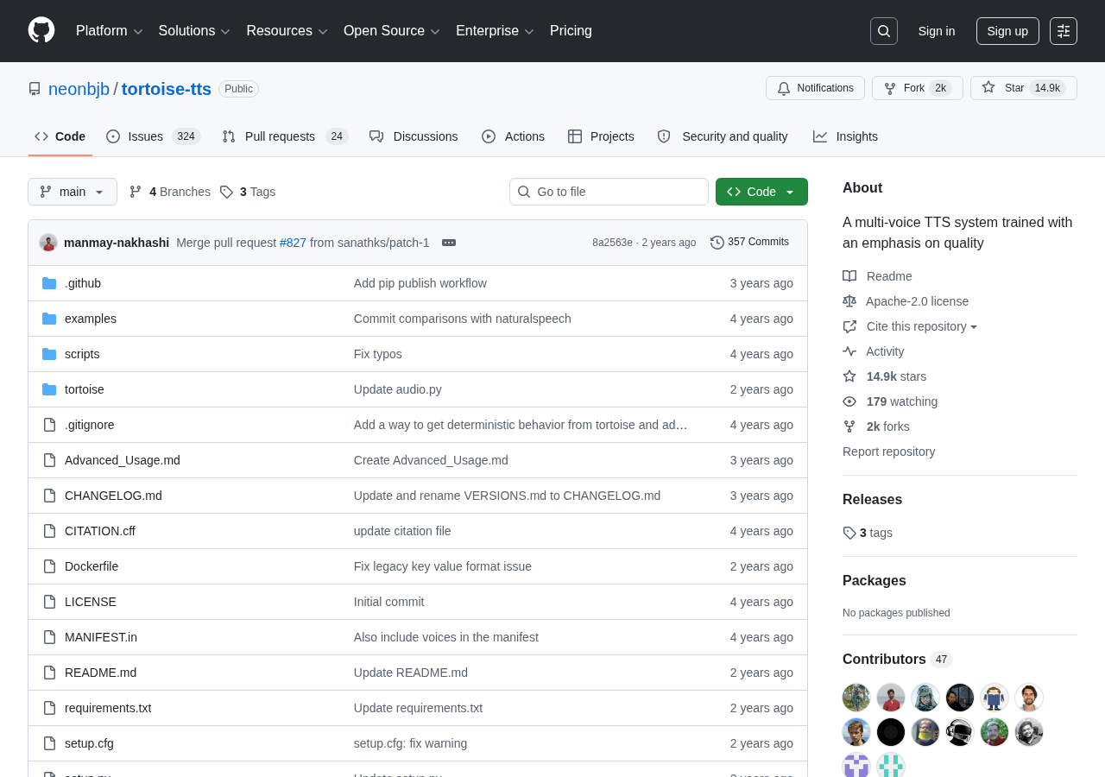Click the commit history clock icon
Viewport: 1105px width, 777px height.
pos(717,243)
